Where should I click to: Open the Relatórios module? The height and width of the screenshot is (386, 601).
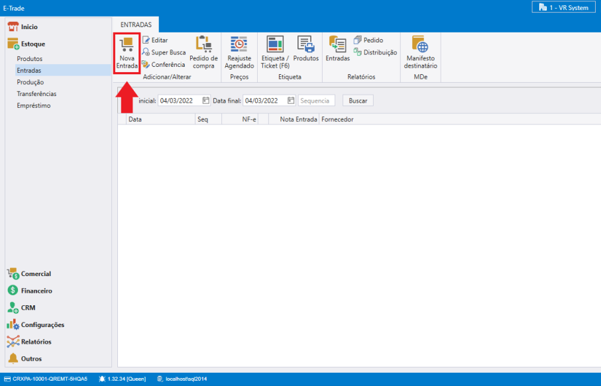29,342
